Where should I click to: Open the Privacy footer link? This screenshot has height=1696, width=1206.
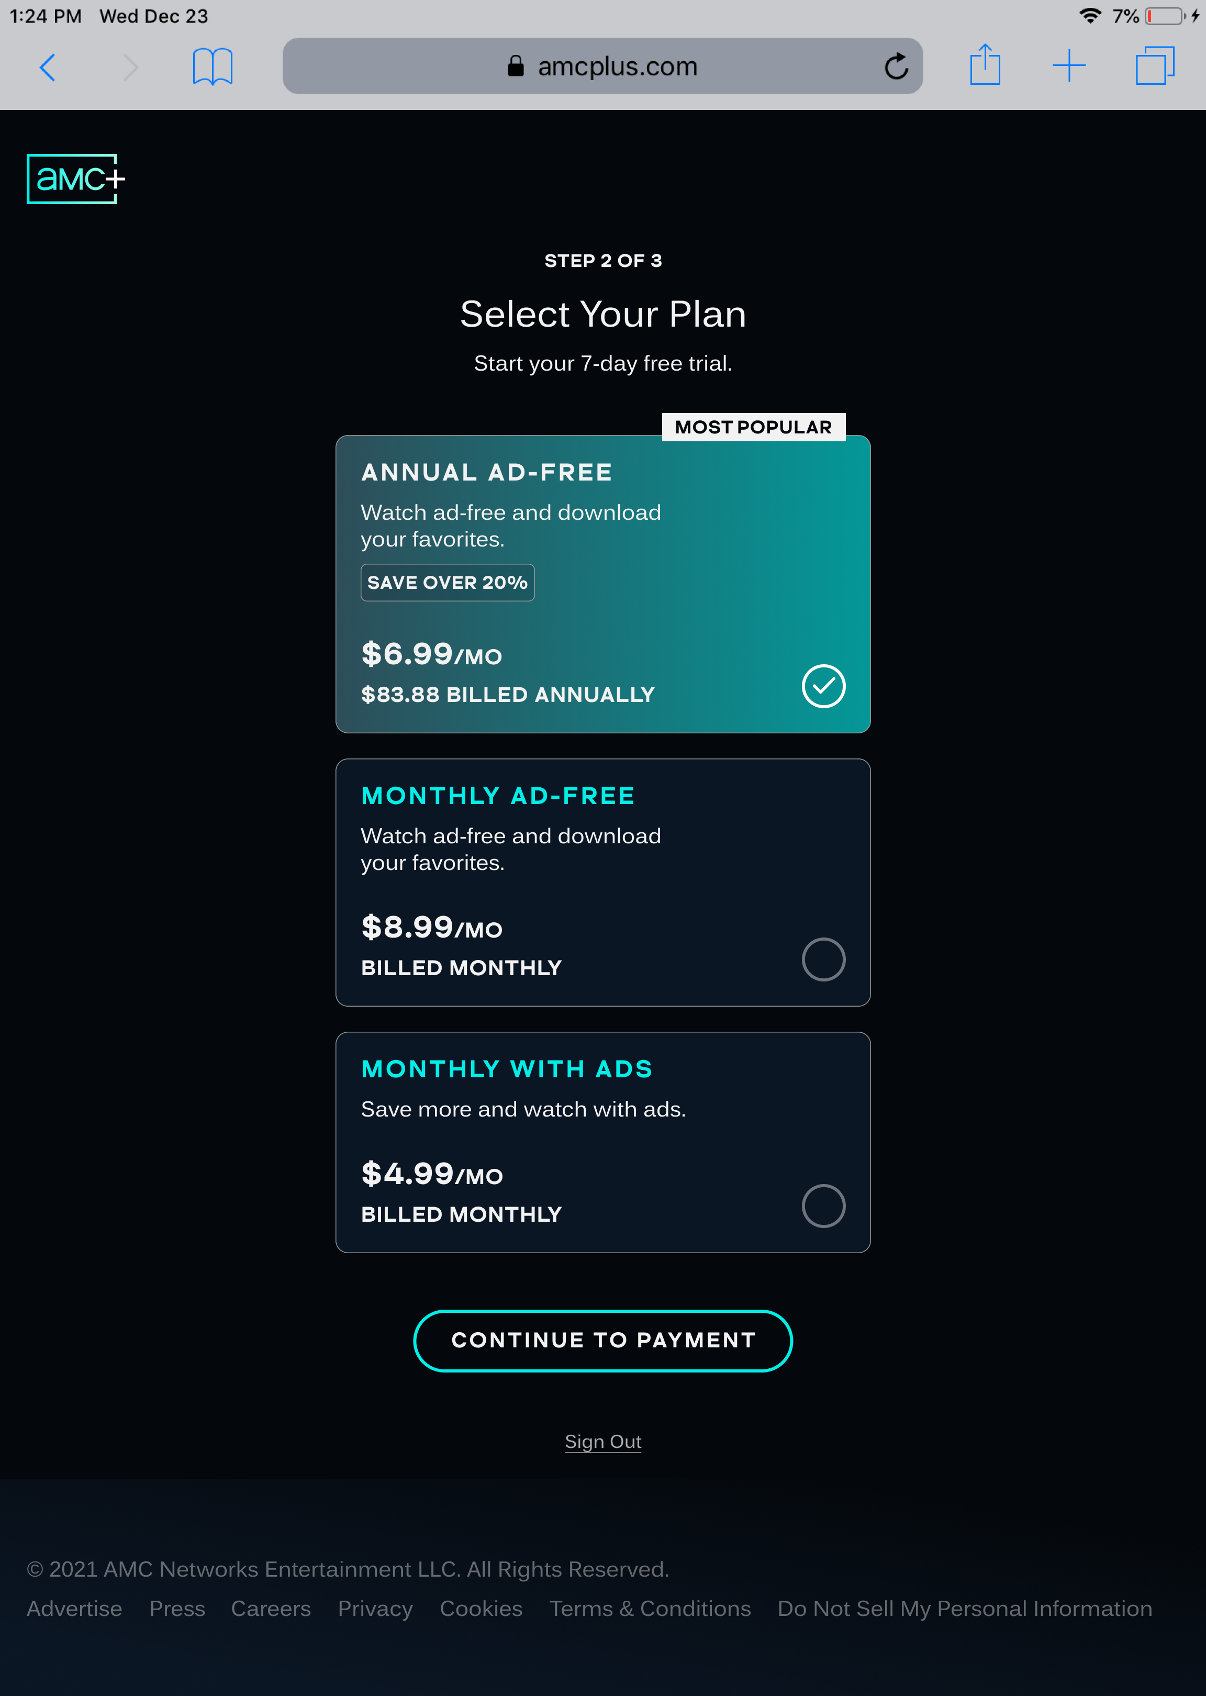pyautogui.click(x=375, y=1609)
